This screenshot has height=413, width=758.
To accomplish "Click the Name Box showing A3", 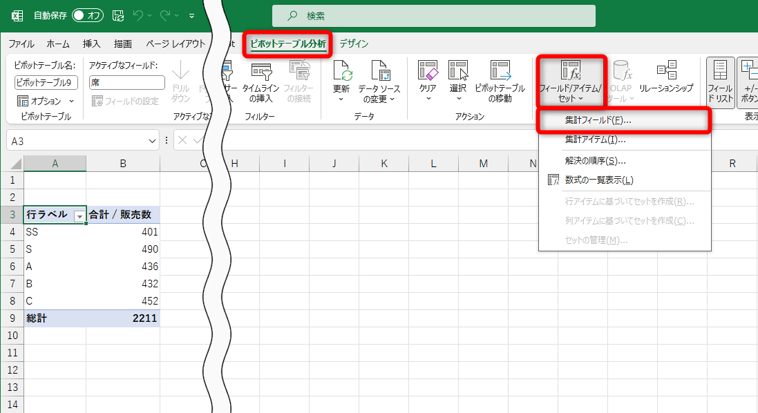I will pyautogui.click(x=77, y=141).
